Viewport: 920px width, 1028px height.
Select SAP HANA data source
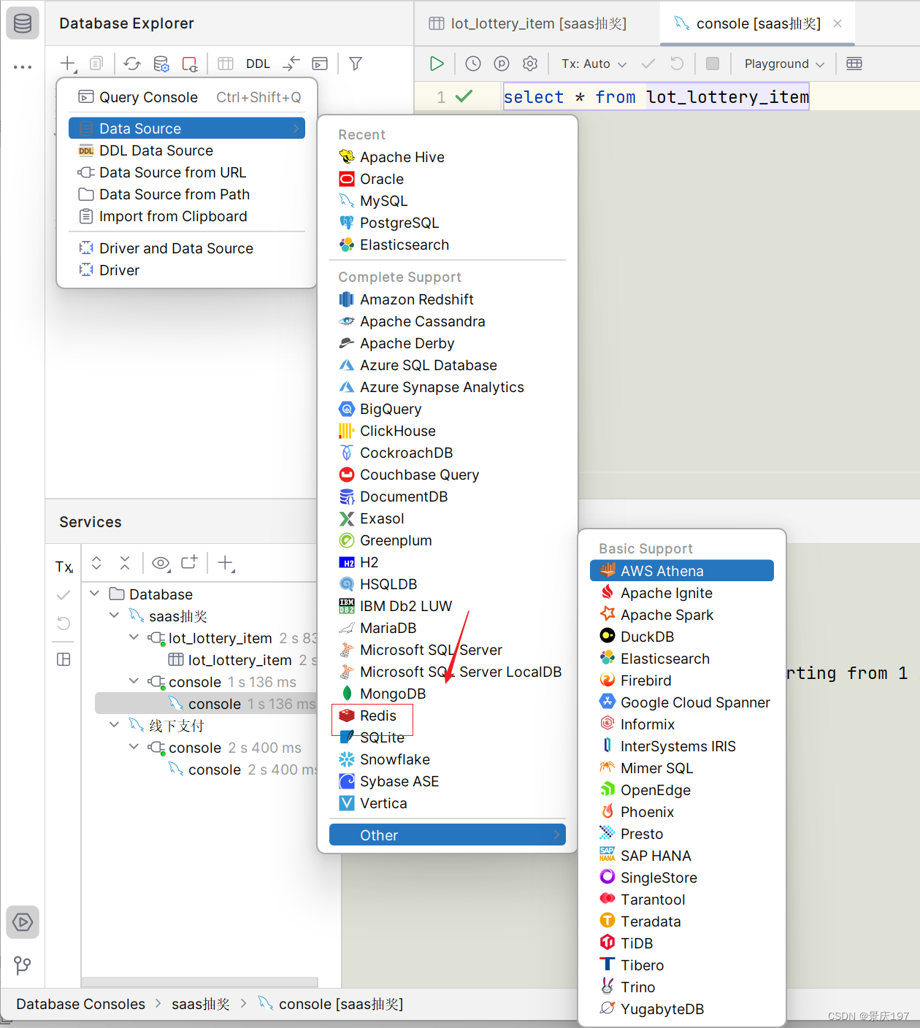coord(682,856)
